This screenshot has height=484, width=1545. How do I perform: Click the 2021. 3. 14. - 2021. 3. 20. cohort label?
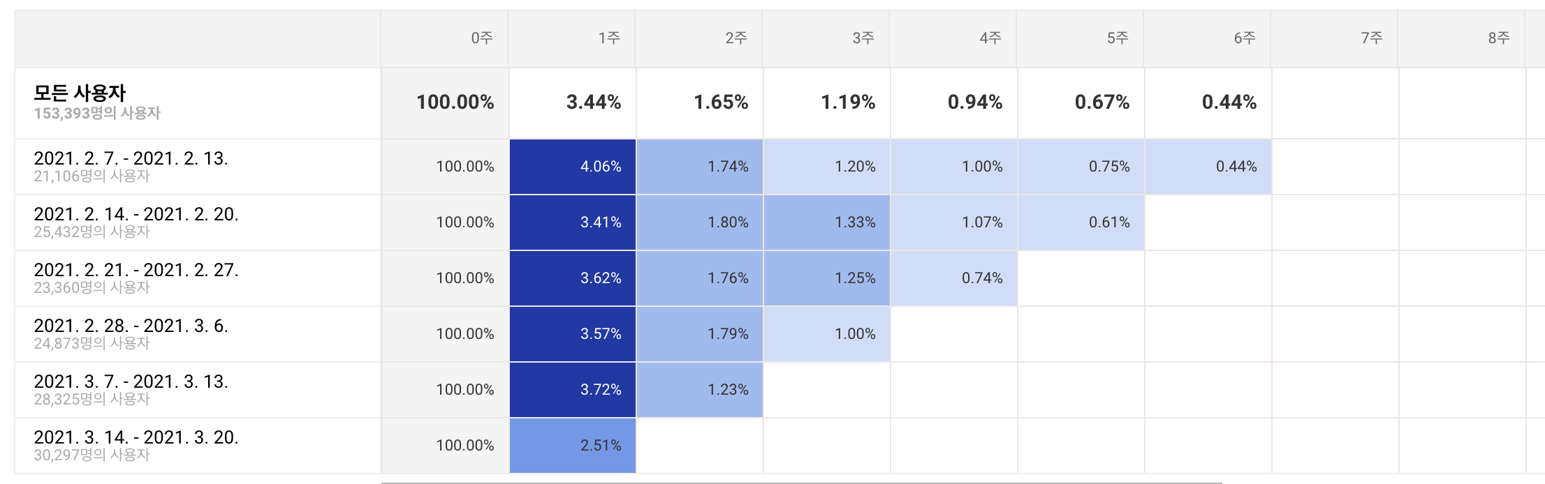136,439
